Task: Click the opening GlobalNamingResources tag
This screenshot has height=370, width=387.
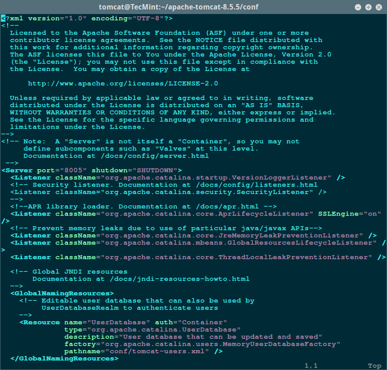Action: pyautogui.click(x=62, y=294)
